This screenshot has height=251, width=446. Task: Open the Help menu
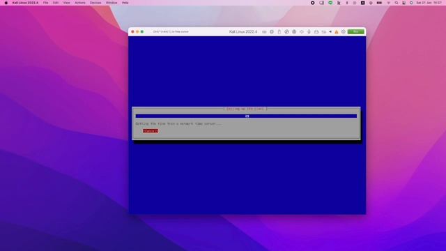(x=125, y=3)
